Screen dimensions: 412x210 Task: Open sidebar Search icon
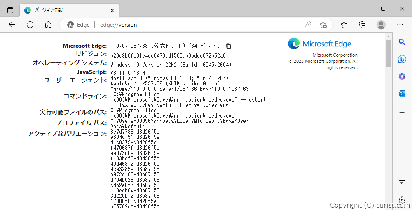coord(402,42)
